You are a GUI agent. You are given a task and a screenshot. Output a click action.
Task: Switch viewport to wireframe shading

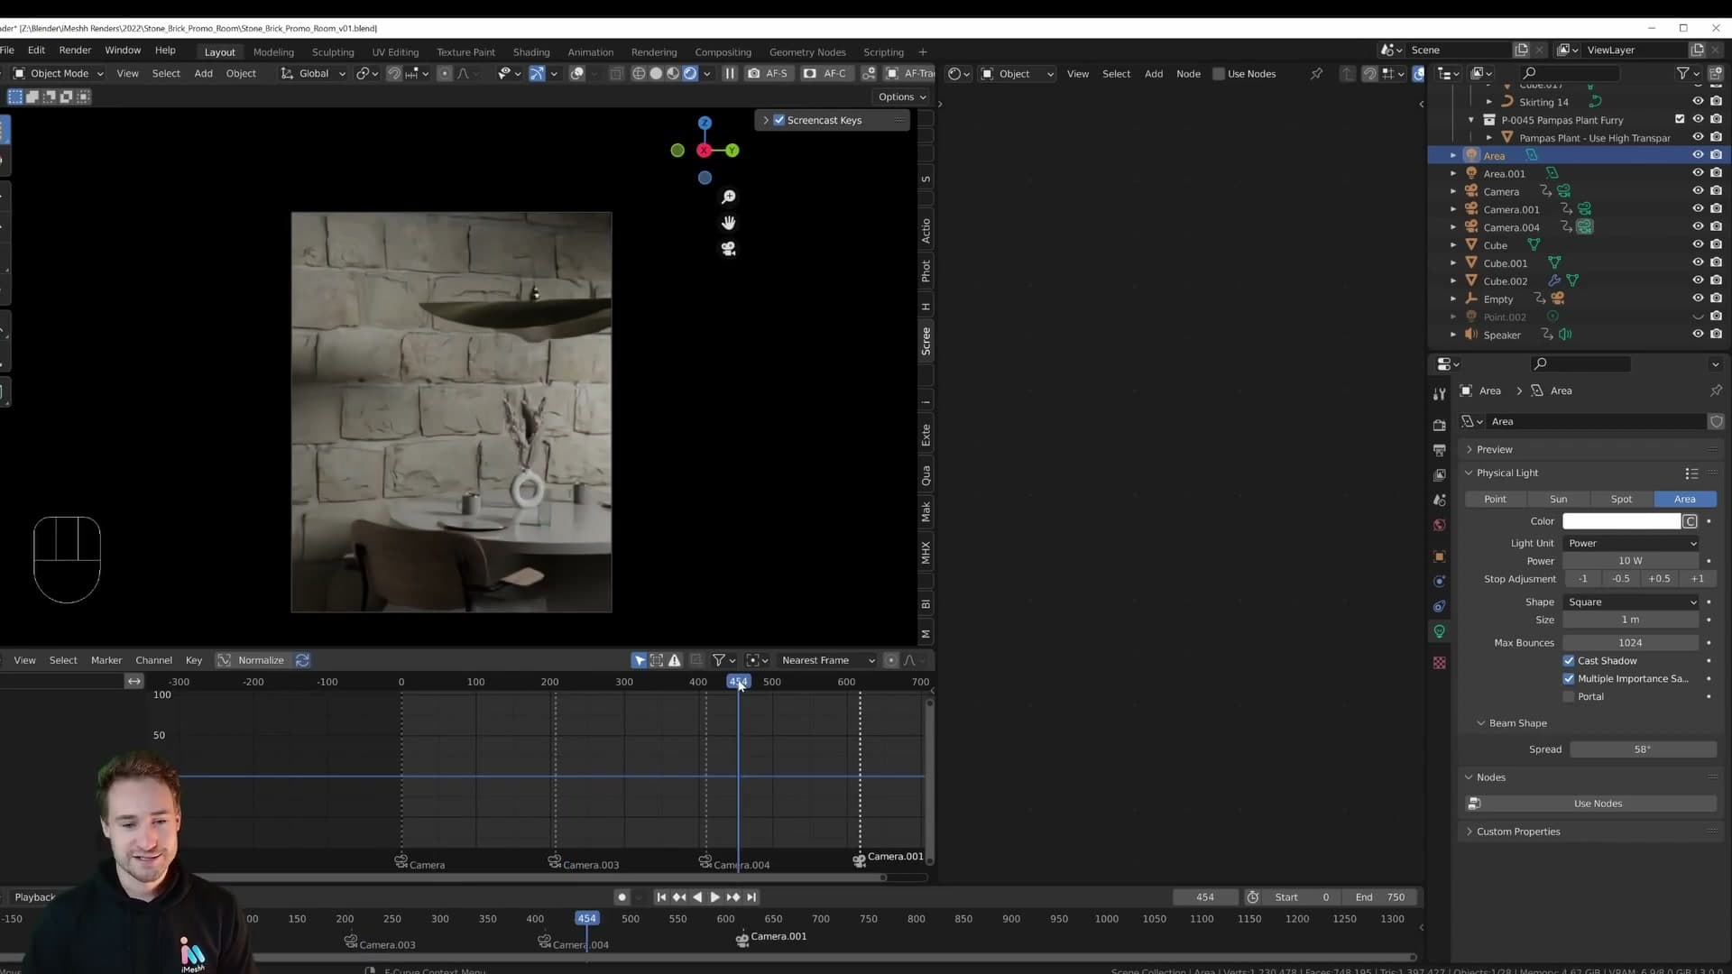pyautogui.click(x=639, y=73)
